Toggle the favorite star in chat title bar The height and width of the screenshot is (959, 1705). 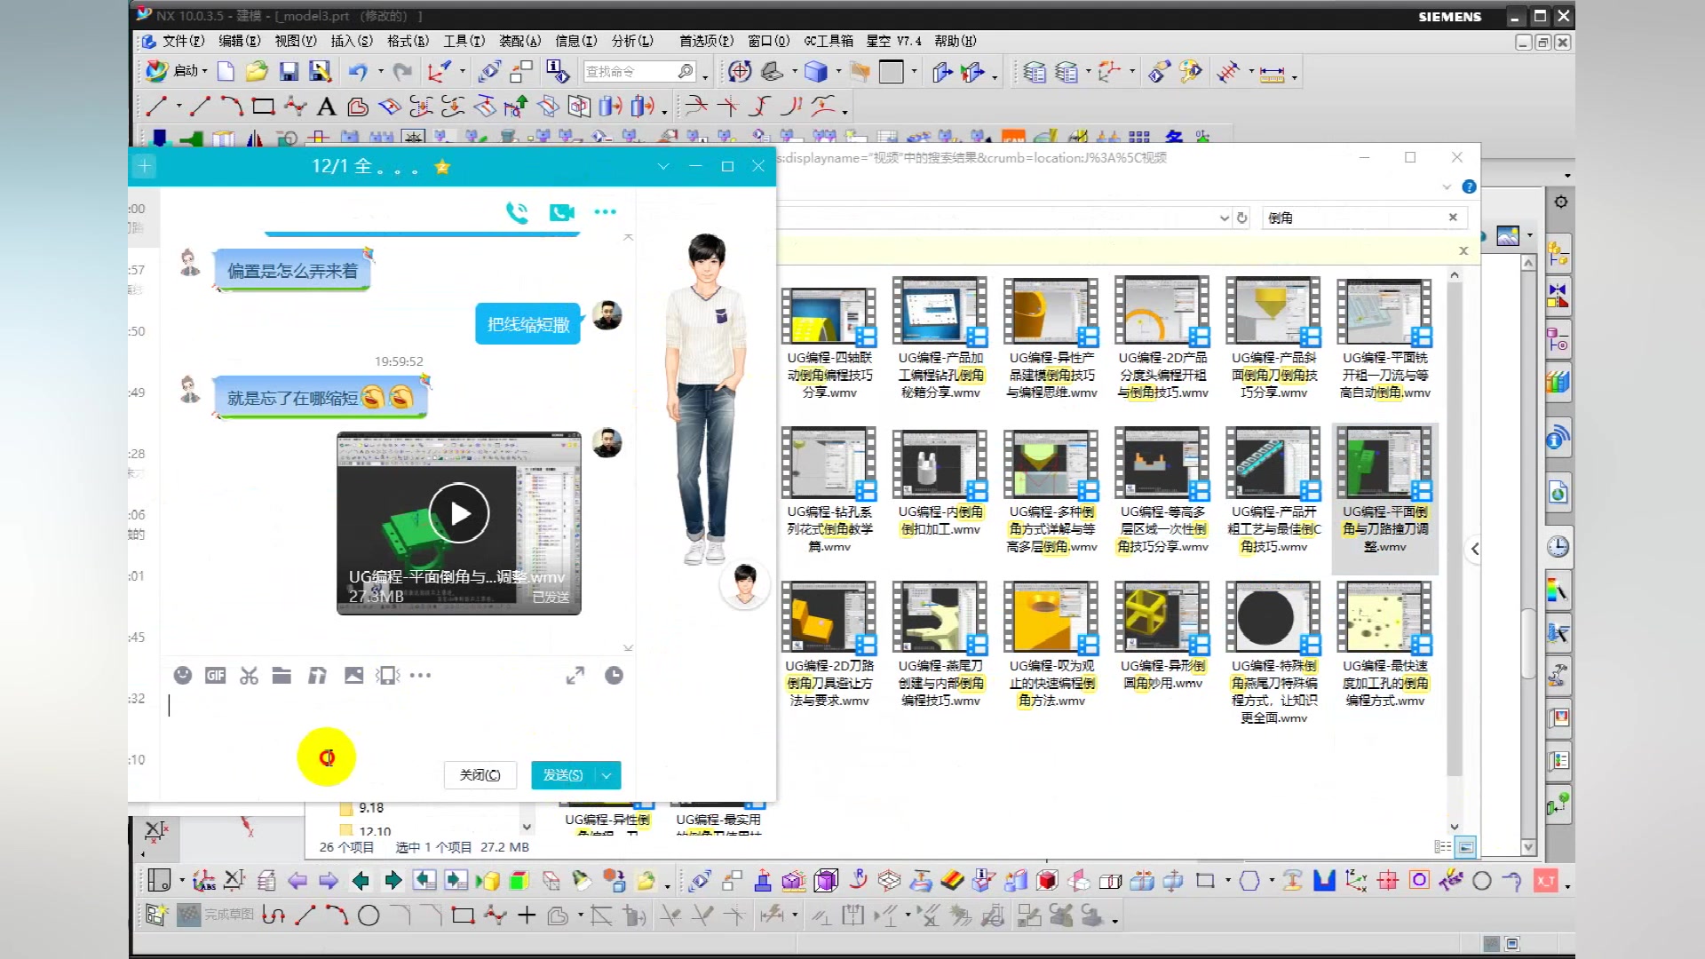click(x=442, y=166)
